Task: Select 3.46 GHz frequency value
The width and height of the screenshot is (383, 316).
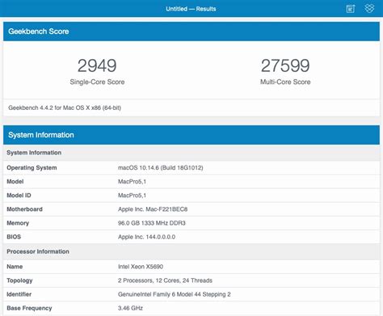Action: (130, 308)
